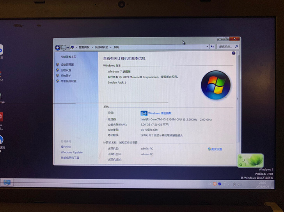Click the vertical scrollbar thumb of system window

[x=238, y=98]
